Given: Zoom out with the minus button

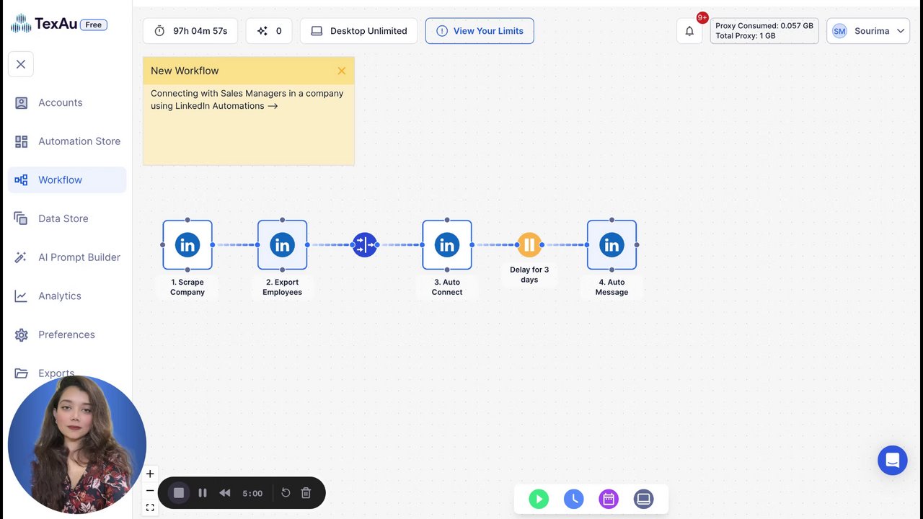Looking at the screenshot, I should [150, 491].
